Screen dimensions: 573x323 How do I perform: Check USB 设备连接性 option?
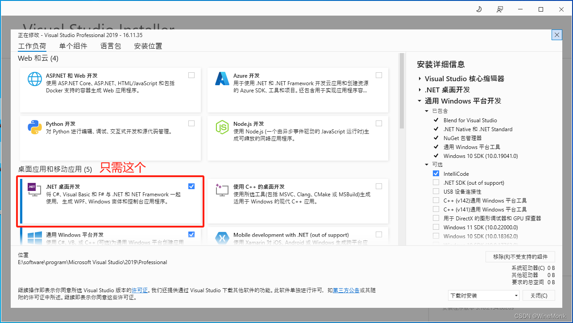(x=436, y=191)
